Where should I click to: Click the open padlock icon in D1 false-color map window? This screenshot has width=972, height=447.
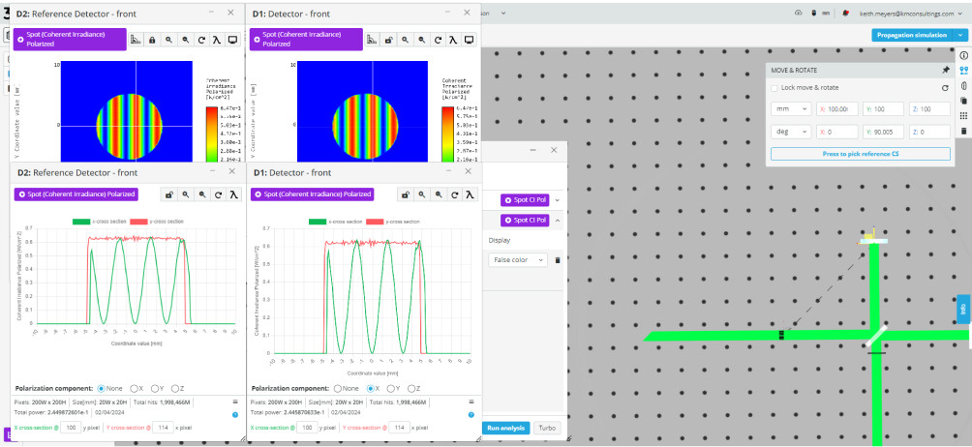tap(388, 40)
